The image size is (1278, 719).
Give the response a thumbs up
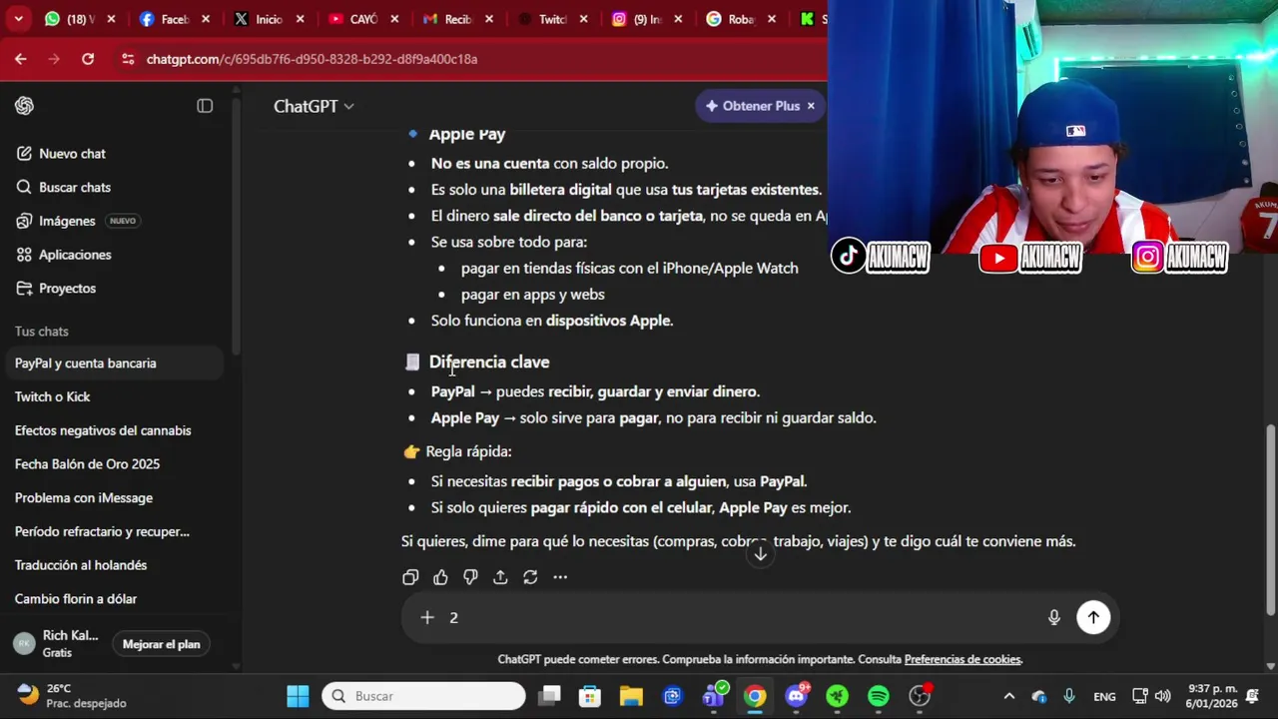[x=440, y=577]
